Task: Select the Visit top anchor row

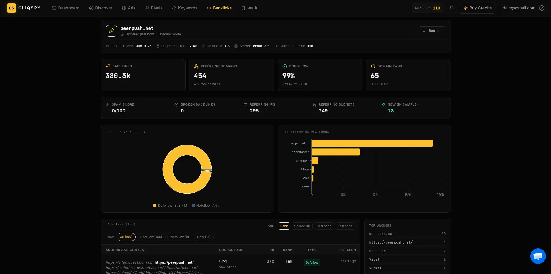Action: [407, 260]
